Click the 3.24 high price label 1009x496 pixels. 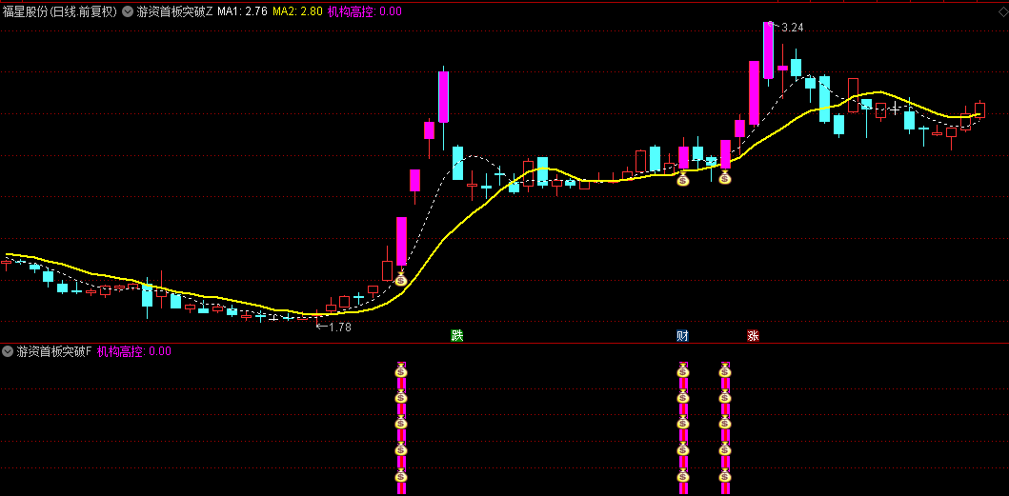[x=792, y=27]
